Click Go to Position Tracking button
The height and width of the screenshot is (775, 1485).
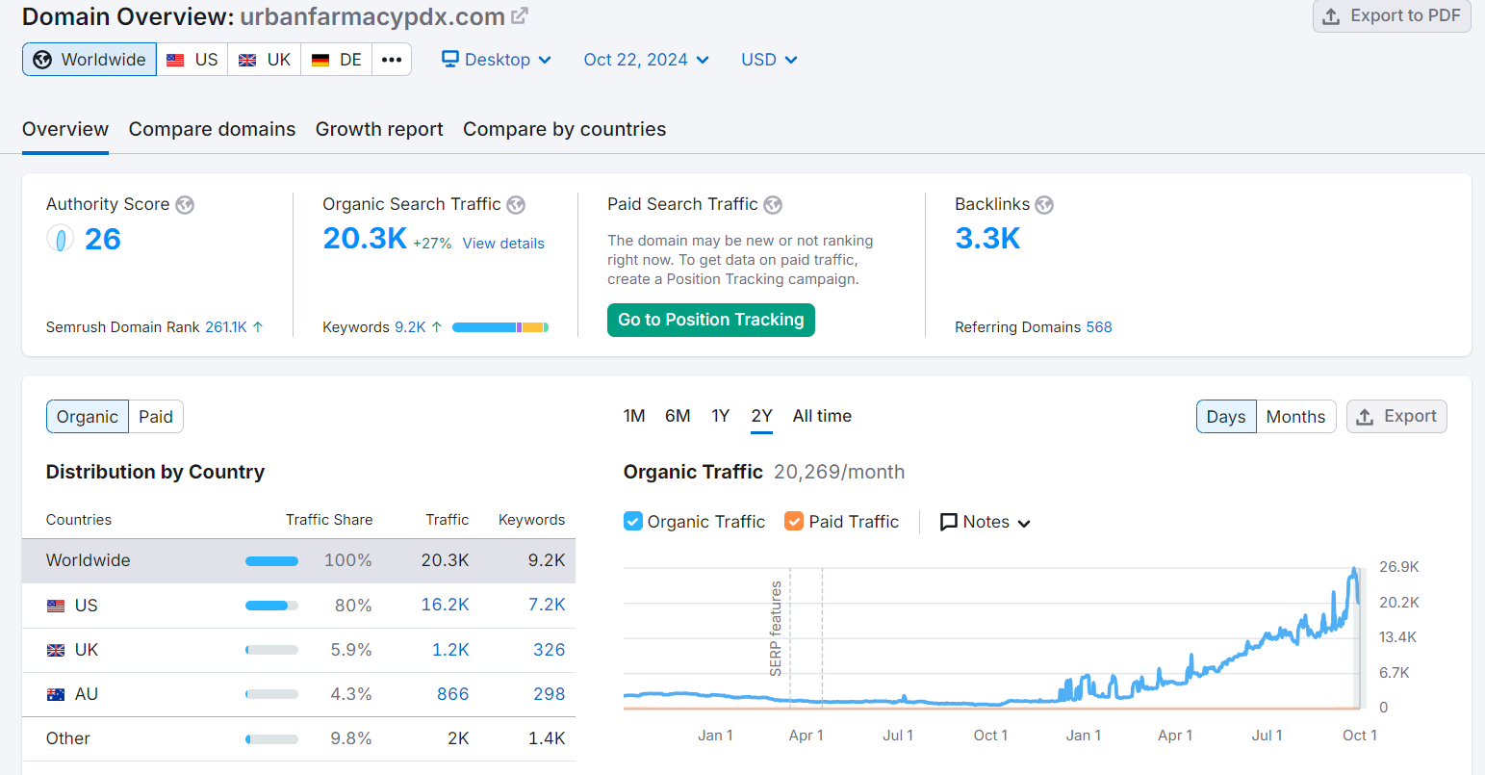tap(711, 320)
